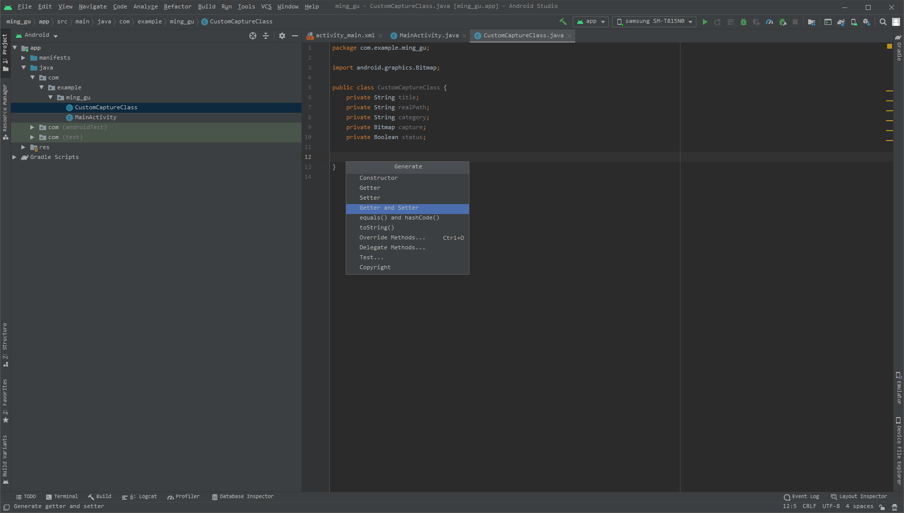904x513 pixels.
Task: Open the Event Log
Action: tap(802, 497)
